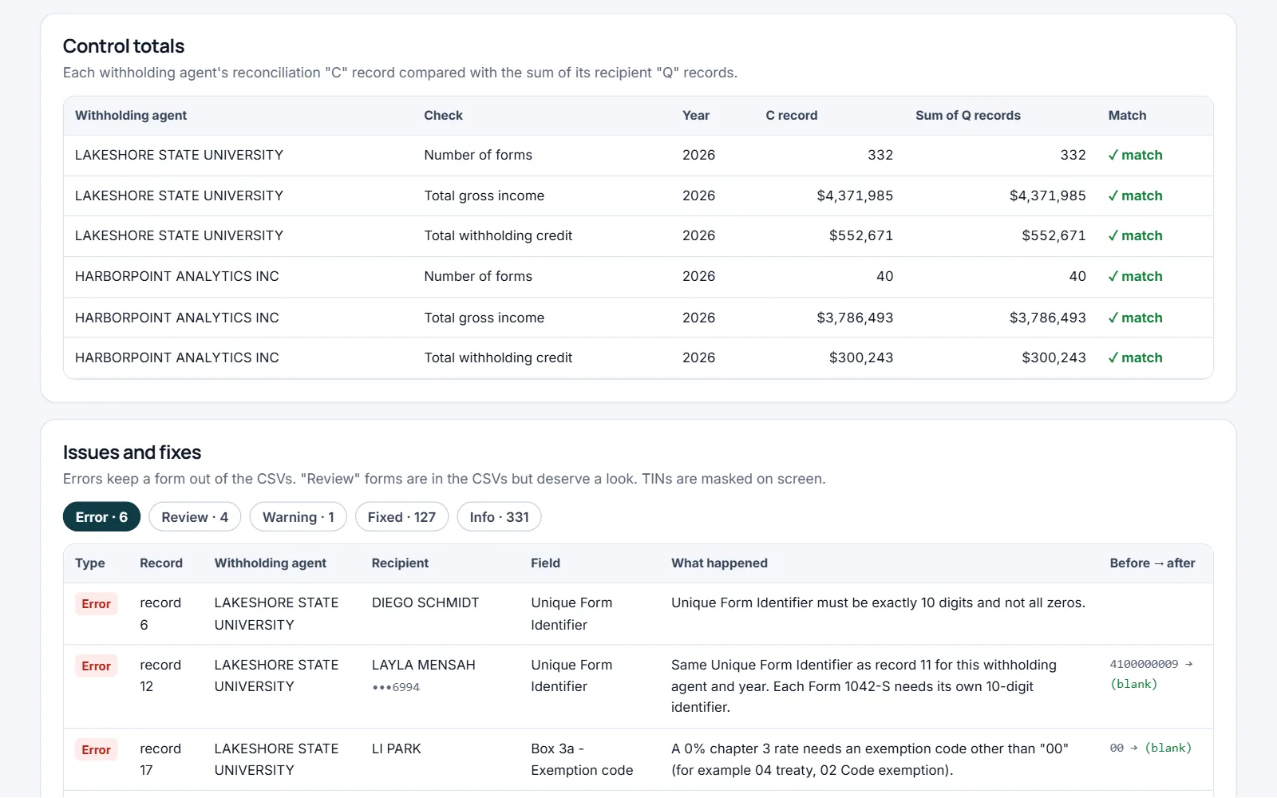This screenshot has height=798, width=1277.
Task: Select recipient LAYLA MENSAH
Action: click(423, 665)
